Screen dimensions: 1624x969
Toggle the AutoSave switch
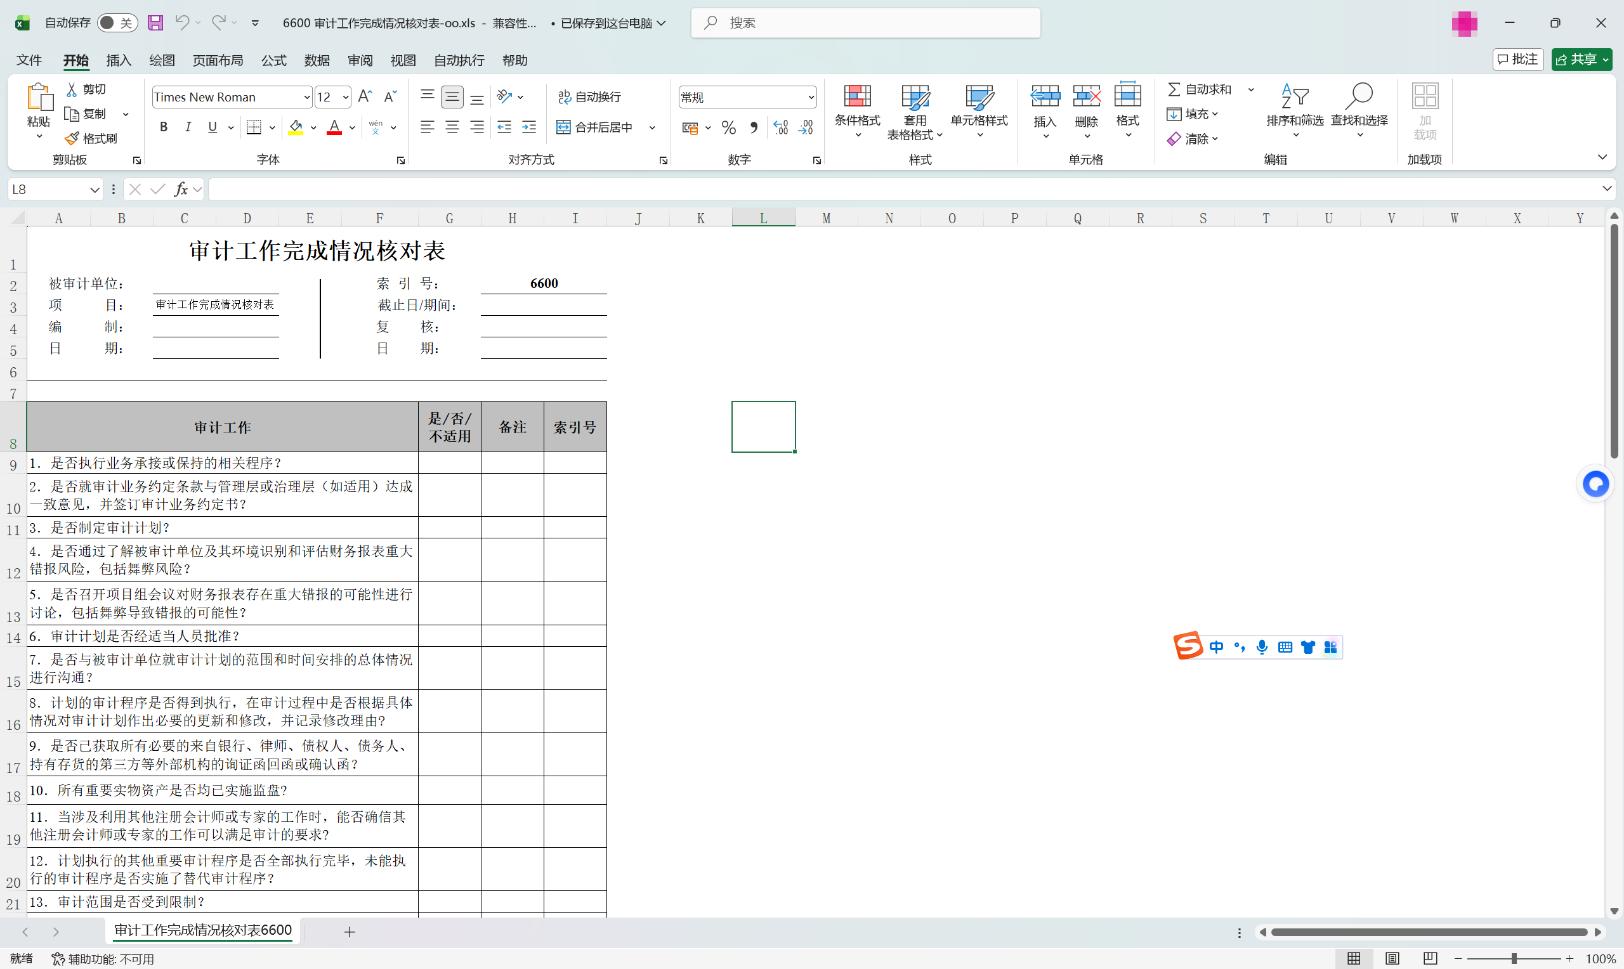pyautogui.click(x=117, y=23)
